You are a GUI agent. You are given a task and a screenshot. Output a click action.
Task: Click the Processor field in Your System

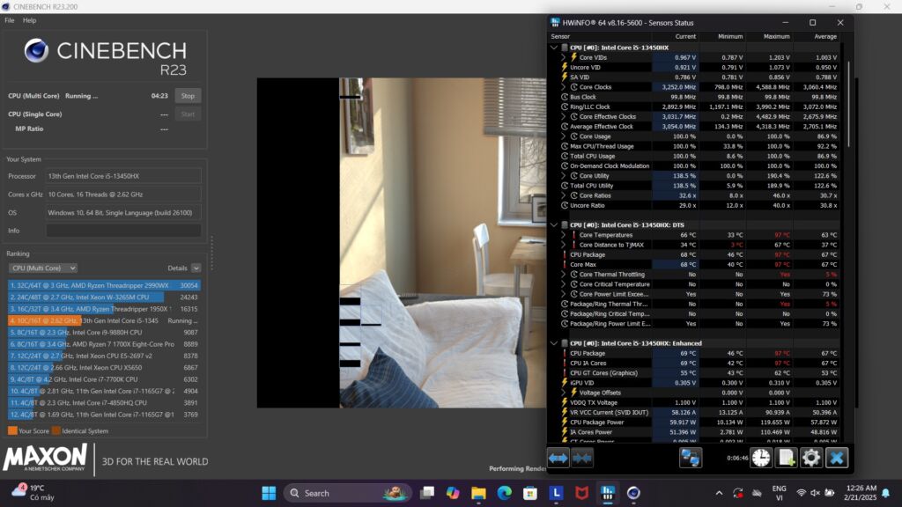(123, 176)
